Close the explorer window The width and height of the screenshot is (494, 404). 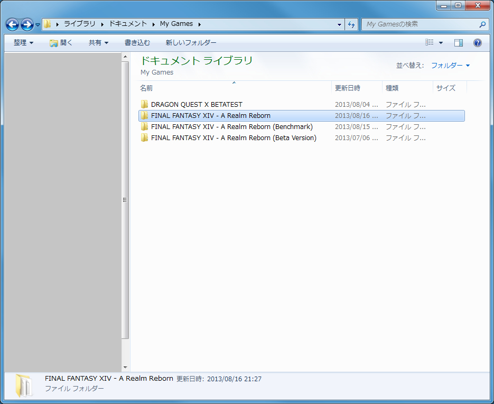(478, 5)
